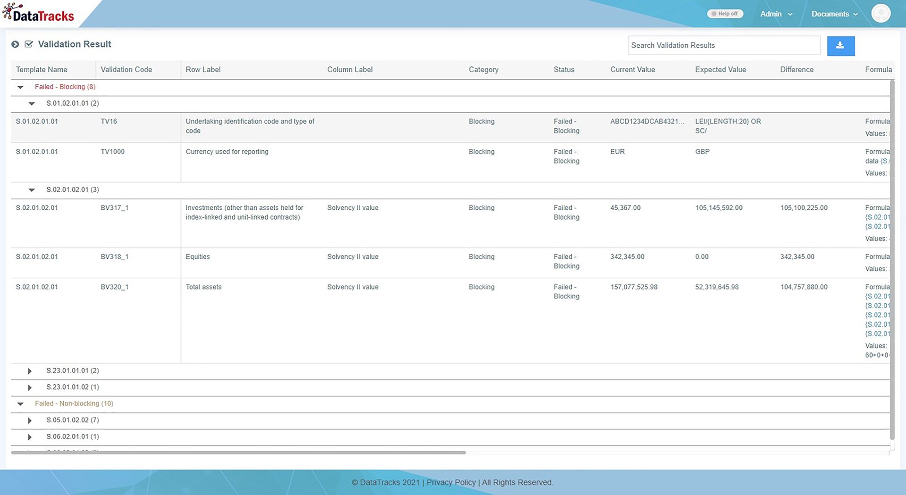Image resolution: width=906 pixels, height=495 pixels.
Task: Select the TV16 validation code cell
Action: pos(109,121)
